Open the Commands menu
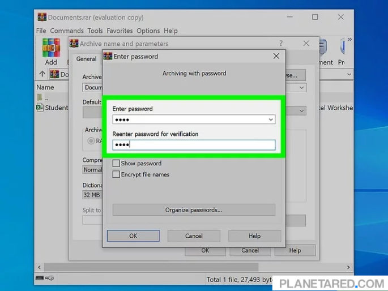 (x=67, y=31)
